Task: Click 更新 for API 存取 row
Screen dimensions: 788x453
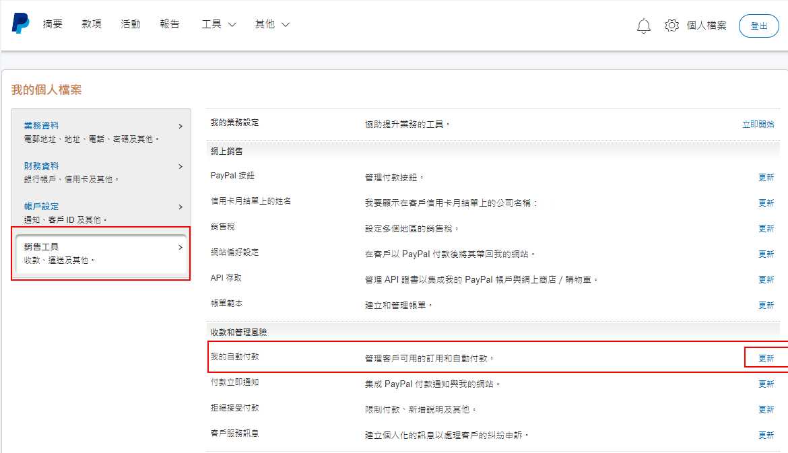Action: point(766,280)
